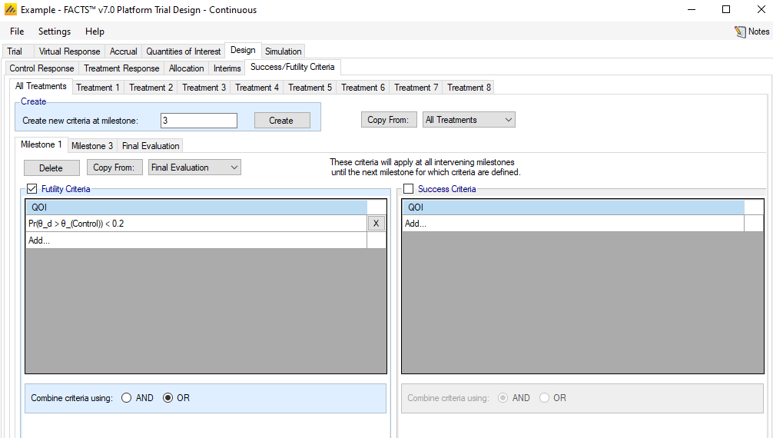This screenshot has width=773, height=438.
Task: Click the milestone number input field
Action: pos(199,121)
